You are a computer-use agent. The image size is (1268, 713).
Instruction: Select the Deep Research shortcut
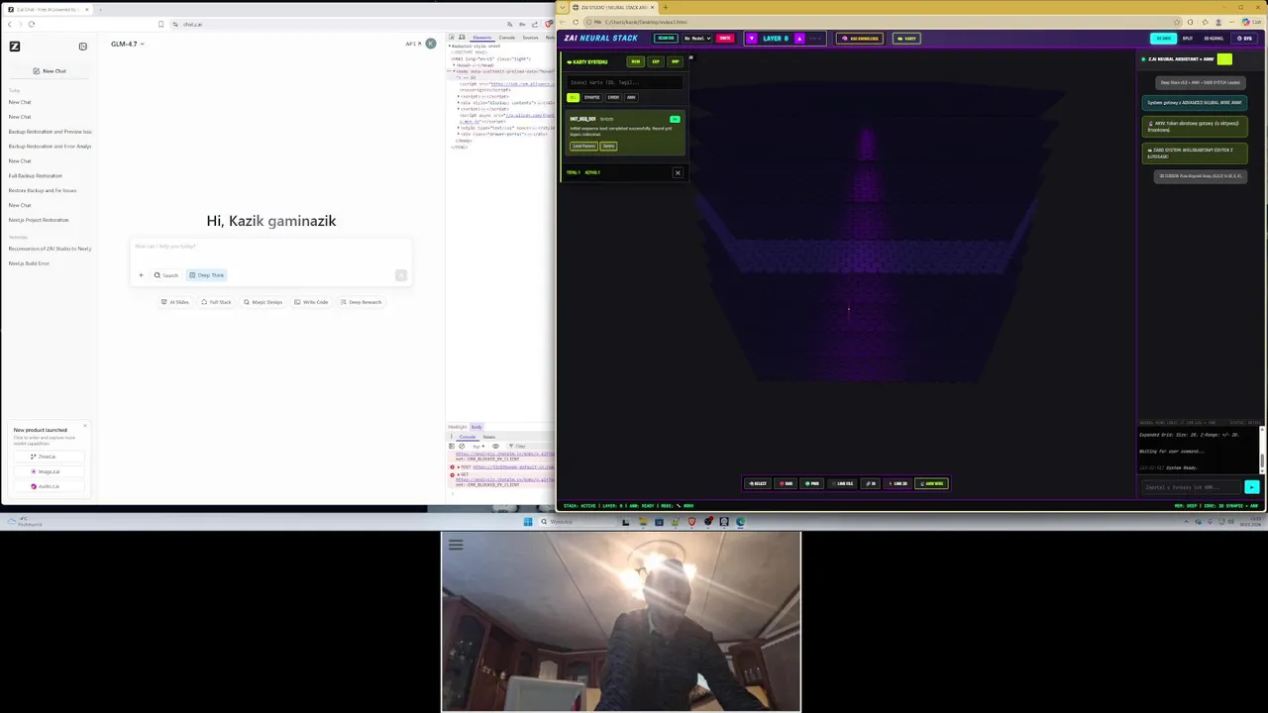click(361, 302)
